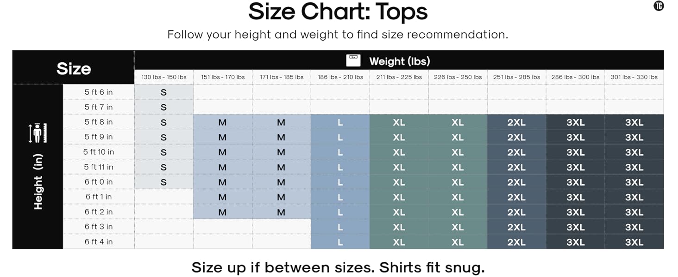The height and width of the screenshot is (277, 678).
Task: Click the TG logo badge
Action: click(x=658, y=6)
